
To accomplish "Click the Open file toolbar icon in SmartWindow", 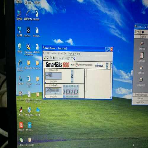I will tap(45, 58).
